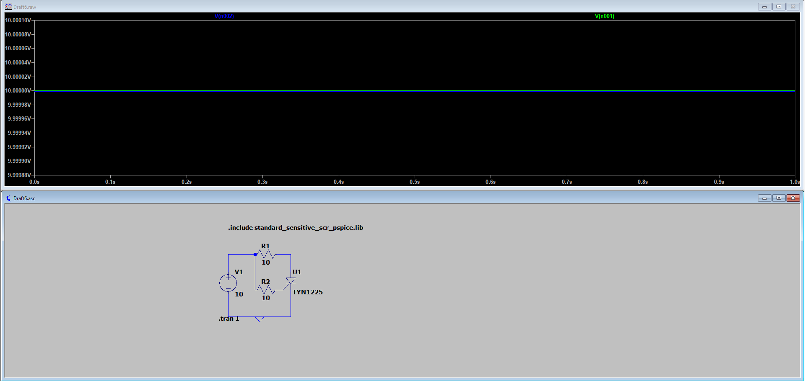Click the value 10 beside source V1
The image size is (805, 381).
coord(239,294)
